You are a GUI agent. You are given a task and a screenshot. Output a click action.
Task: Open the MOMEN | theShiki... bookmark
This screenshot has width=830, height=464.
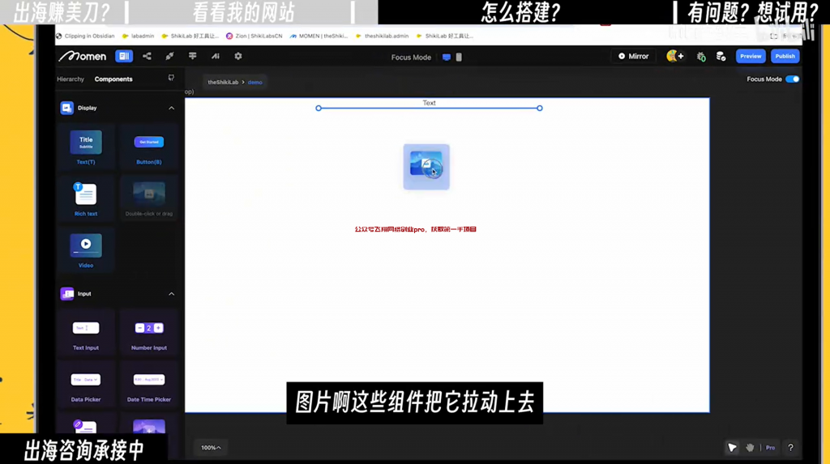click(x=319, y=36)
